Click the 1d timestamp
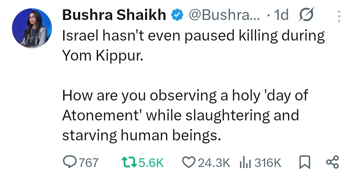Image resolution: width=359 pixels, height=170 pixels. pos(280,15)
